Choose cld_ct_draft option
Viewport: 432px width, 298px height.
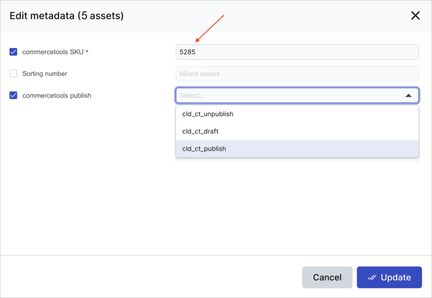coord(297,131)
